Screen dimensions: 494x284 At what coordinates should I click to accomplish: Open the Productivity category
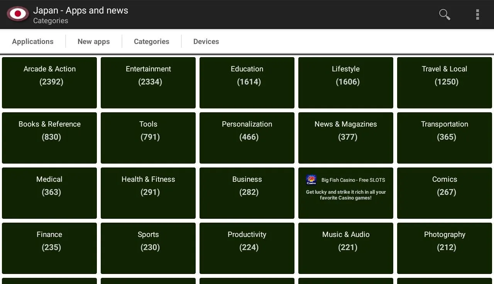point(247,248)
